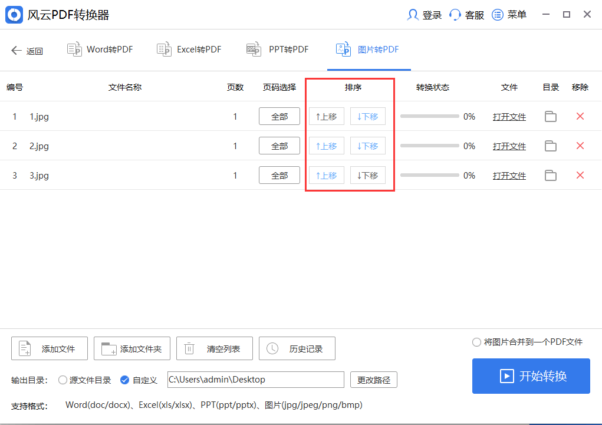Click the Excel转PDF tool icon
This screenshot has width=602, height=425.
tap(163, 49)
